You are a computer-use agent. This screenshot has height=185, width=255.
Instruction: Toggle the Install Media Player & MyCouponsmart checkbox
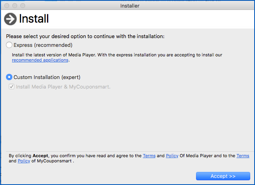coord(12,87)
